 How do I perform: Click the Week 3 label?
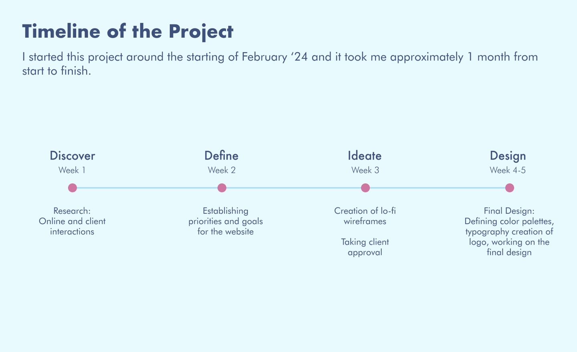[365, 170]
